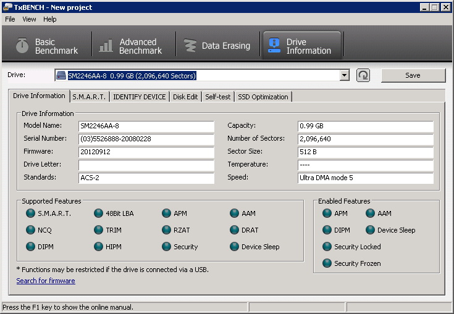The image size is (454, 314).
Task: Open the View menu
Action: point(29,19)
